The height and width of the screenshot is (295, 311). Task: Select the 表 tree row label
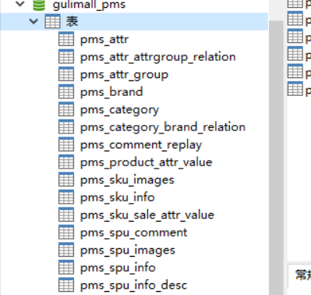[72, 21]
